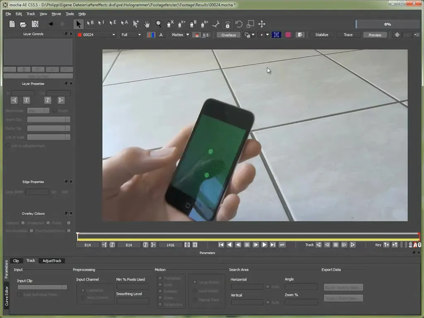This screenshot has height=318, width=424.
Task: Click the Stabilize button
Action: coord(322,35)
